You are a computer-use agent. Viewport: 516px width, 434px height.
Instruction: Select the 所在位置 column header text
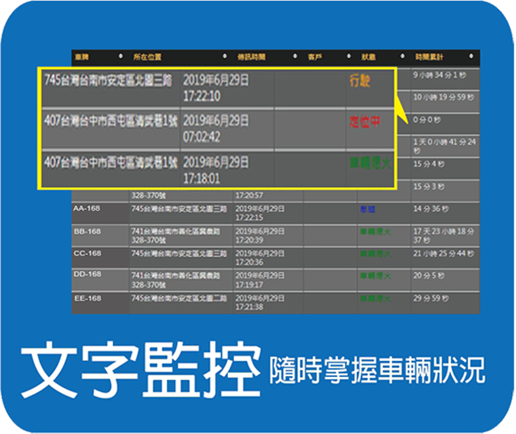point(148,57)
